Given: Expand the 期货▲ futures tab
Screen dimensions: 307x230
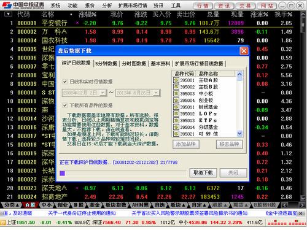Looking at the screenshot, I should click(240, 205).
